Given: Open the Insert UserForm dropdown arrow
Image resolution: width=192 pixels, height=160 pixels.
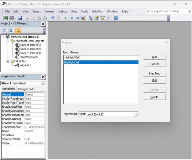Looking at the screenshot, I should click(16, 18).
